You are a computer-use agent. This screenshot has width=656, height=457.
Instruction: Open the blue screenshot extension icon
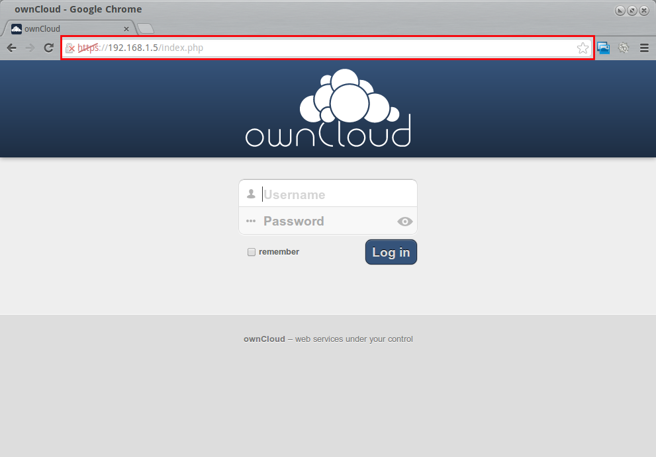[603, 48]
